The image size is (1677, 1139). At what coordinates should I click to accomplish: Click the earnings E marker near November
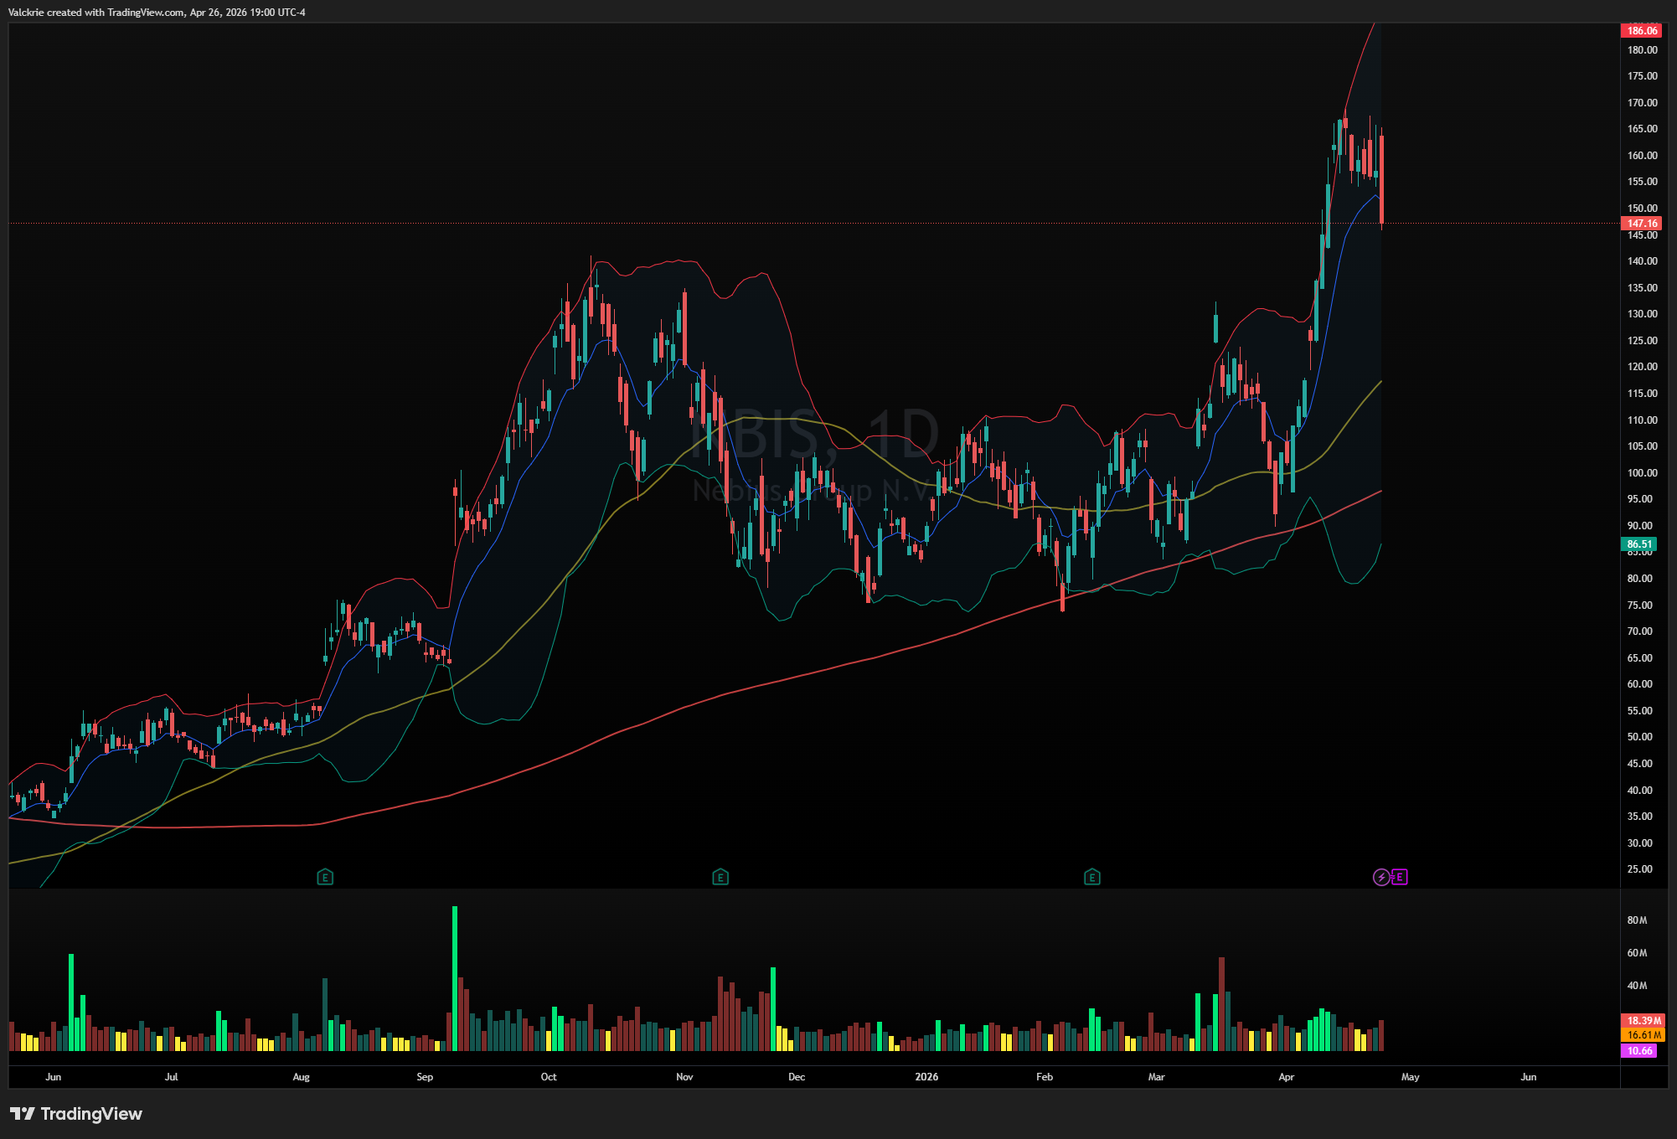(720, 877)
